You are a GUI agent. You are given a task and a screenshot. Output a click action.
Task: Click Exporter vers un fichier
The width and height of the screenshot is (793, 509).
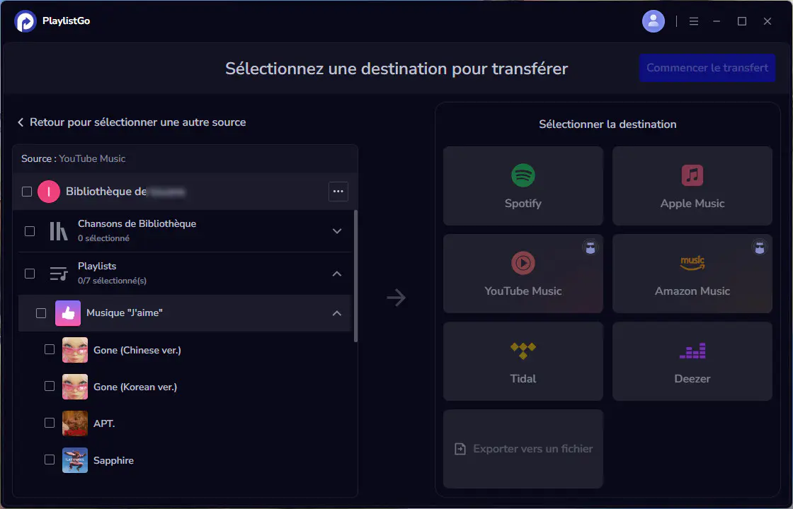[x=523, y=448]
